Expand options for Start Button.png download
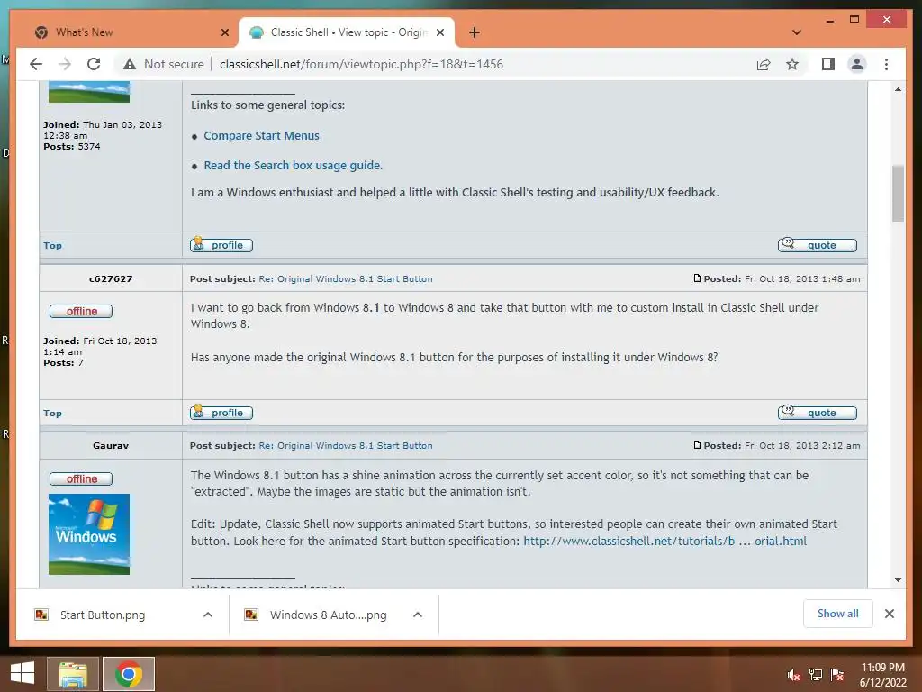Image resolution: width=922 pixels, height=692 pixels. pyautogui.click(x=208, y=615)
